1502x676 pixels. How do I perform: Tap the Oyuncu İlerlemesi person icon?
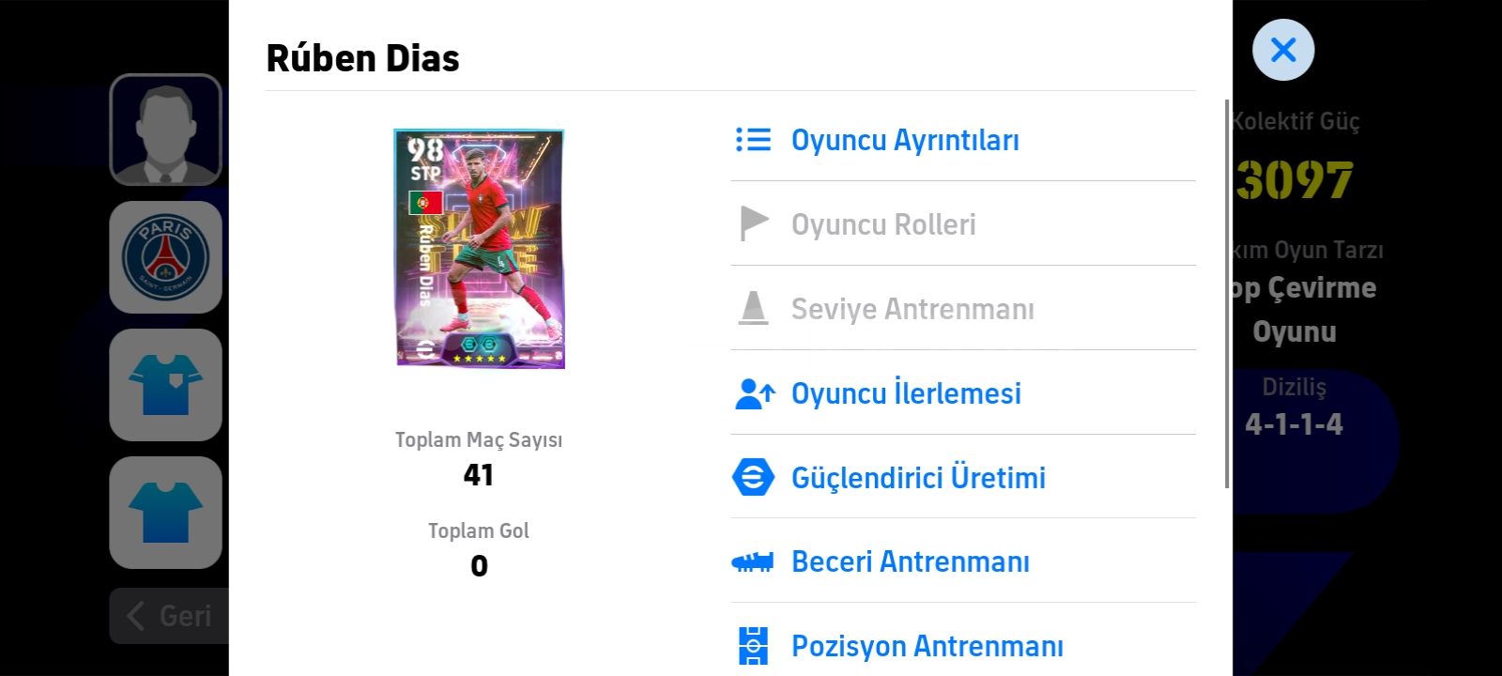(x=755, y=393)
